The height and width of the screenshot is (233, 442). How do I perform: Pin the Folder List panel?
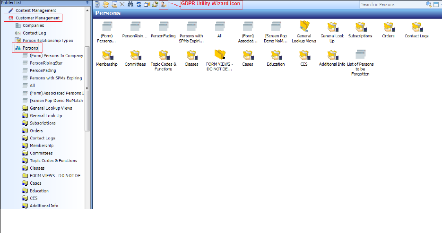pyautogui.click(x=87, y=2)
